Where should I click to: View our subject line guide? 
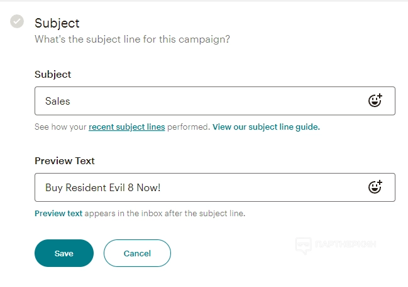point(266,127)
